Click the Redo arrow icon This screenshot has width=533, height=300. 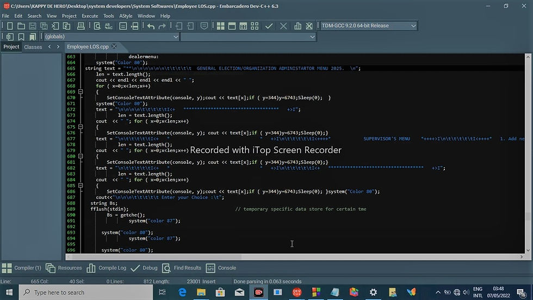point(162,26)
